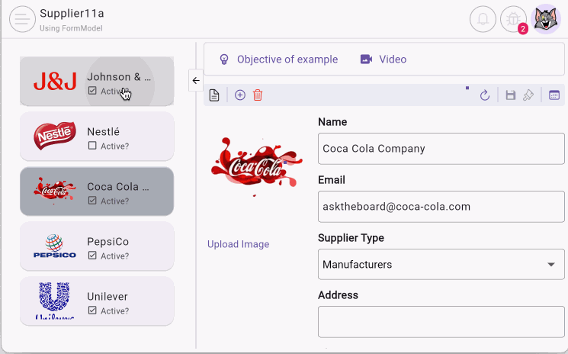Viewport: 568px width, 354px height.
Task: Click the Upload Image link
Action: point(238,244)
